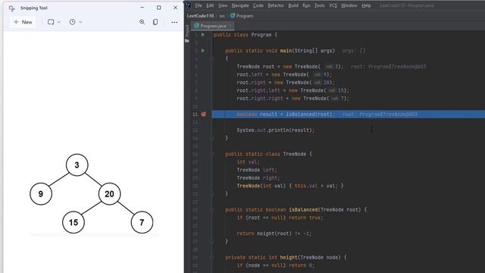This screenshot has width=485, height=273.
Task: Click the TreeNode(int val) constructor line
Action: (290, 186)
